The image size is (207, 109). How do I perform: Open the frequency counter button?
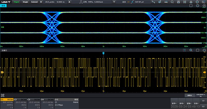tap(190, 95)
